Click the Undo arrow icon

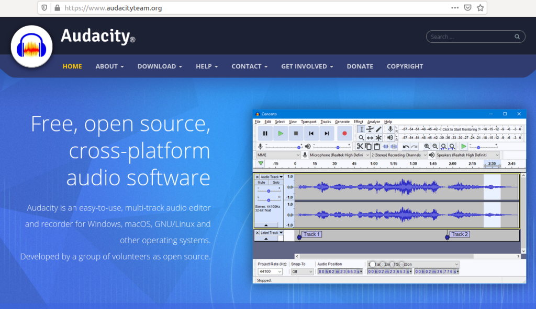coord(406,146)
